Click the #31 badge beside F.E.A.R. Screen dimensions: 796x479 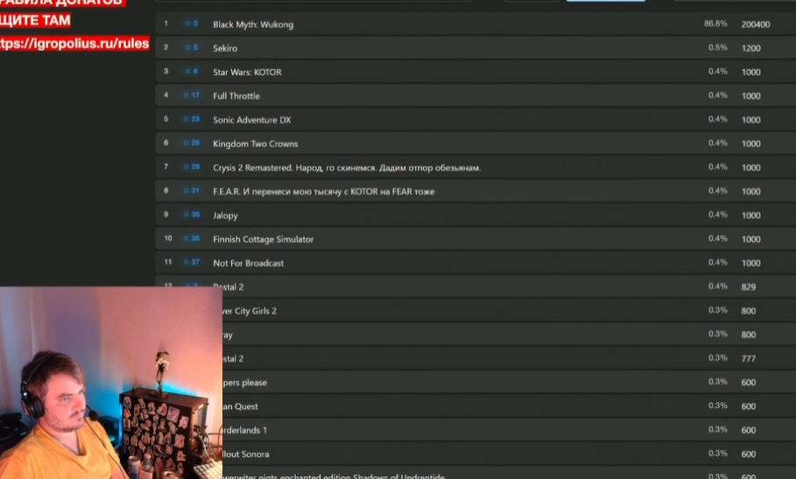(x=192, y=191)
